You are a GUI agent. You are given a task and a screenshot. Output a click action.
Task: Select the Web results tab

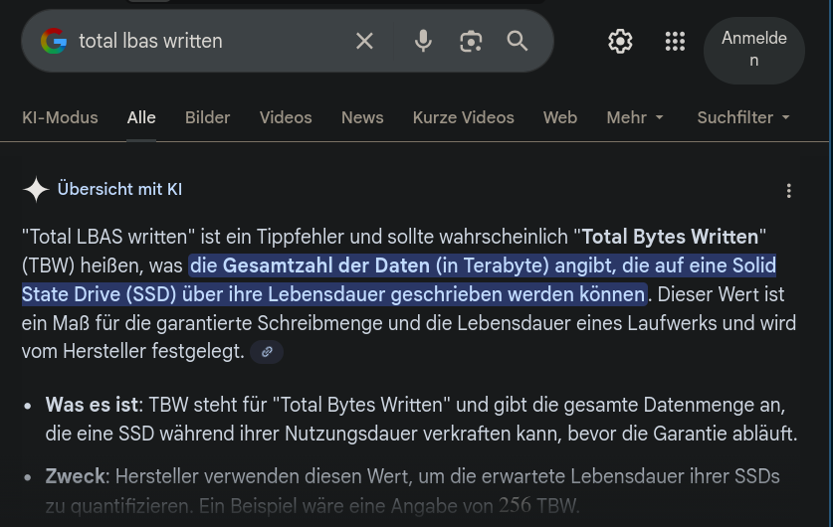[x=560, y=117]
